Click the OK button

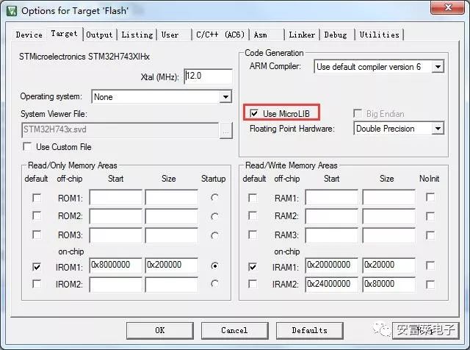160,330
